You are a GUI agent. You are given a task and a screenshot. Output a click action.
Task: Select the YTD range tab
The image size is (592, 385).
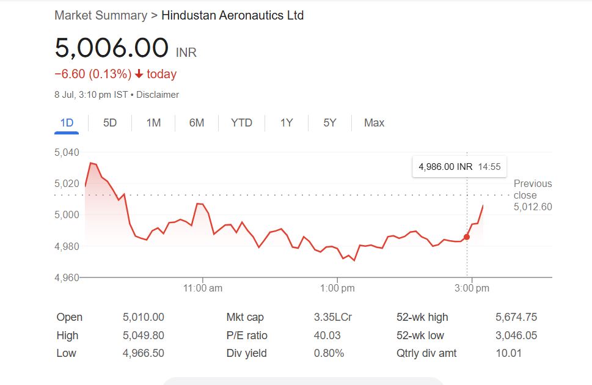pyautogui.click(x=241, y=123)
